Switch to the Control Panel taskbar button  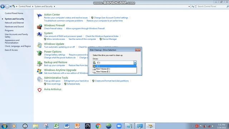140,126
